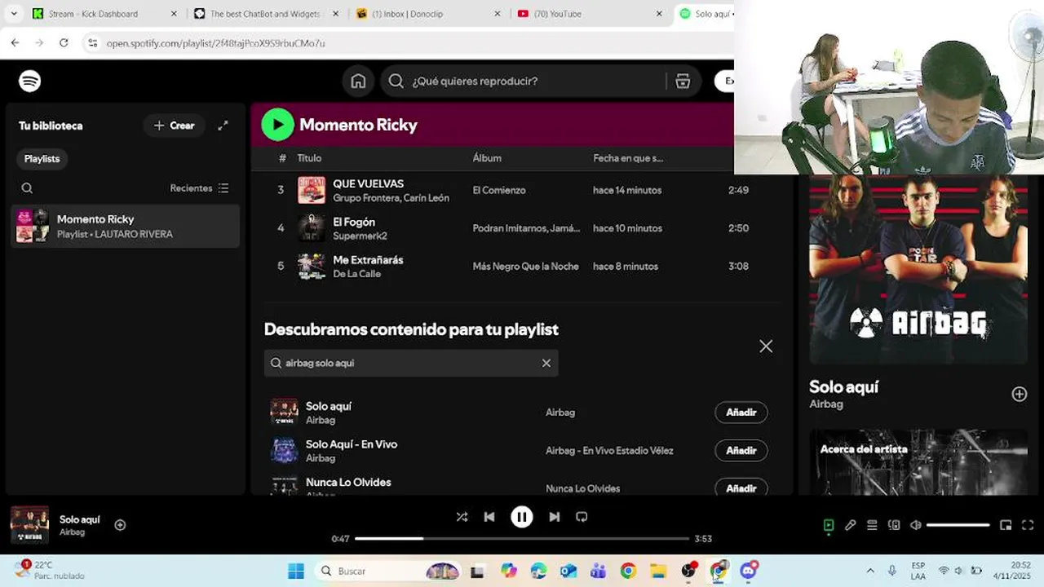Clear the airbag solo aquí search text
Image resolution: width=1044 pixels, height=587 pixels.
546,363
